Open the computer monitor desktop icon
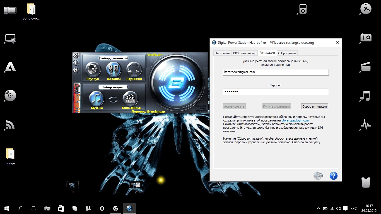381x214 pixels. click(10, 11)
